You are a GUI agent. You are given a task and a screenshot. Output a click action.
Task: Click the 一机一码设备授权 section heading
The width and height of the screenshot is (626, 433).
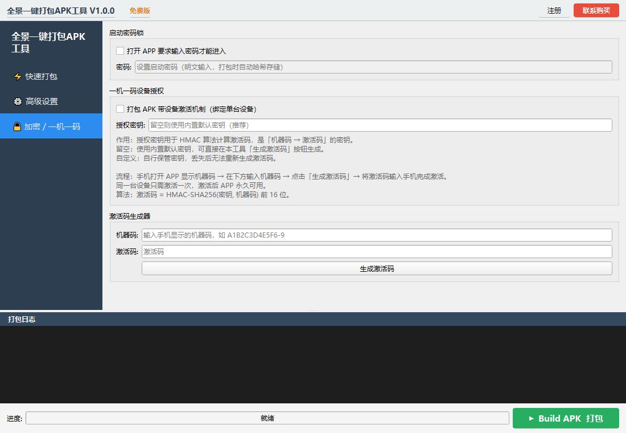coord(137,91)
